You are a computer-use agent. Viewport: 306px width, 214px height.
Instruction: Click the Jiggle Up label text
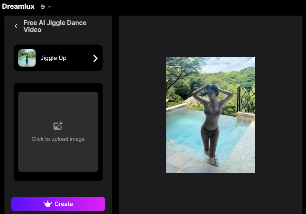click(x=53, y=58)
